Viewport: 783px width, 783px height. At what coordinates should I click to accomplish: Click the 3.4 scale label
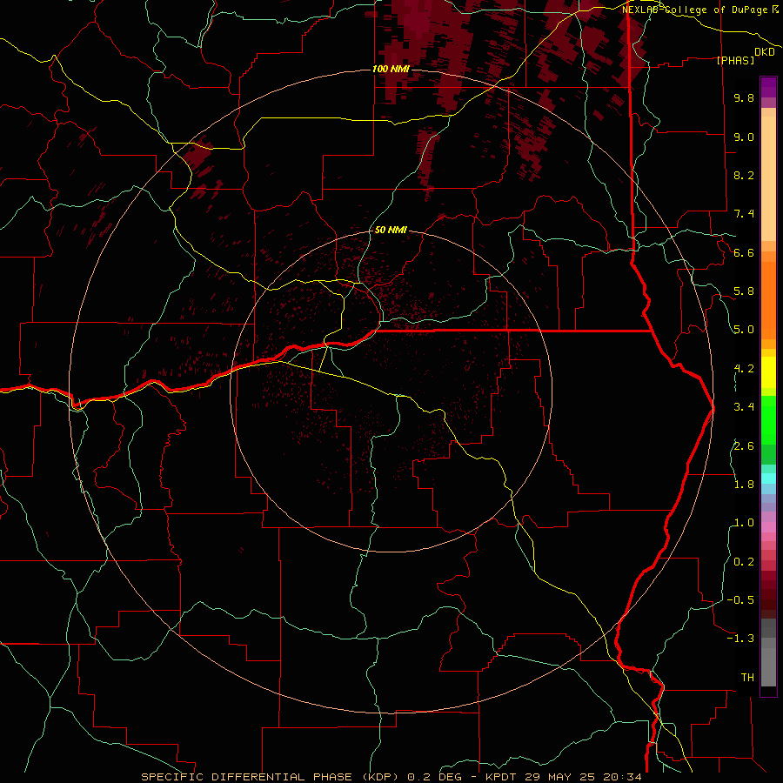click(744, 407)
